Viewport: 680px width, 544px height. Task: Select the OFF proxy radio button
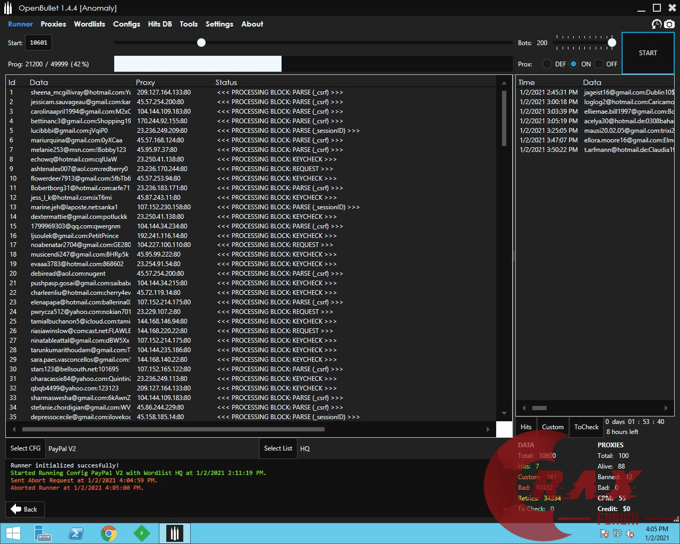click(x=599, y=64)
